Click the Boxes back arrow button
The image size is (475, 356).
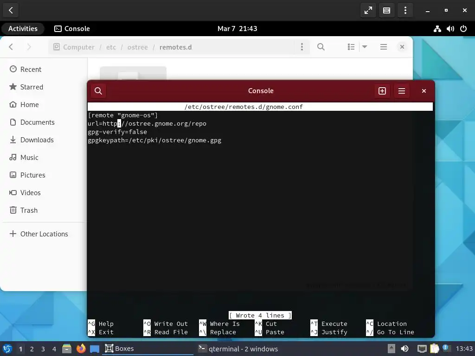click(x=11, y=10)
